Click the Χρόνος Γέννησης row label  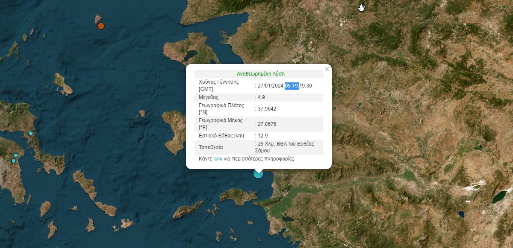[x=218, y=82]
